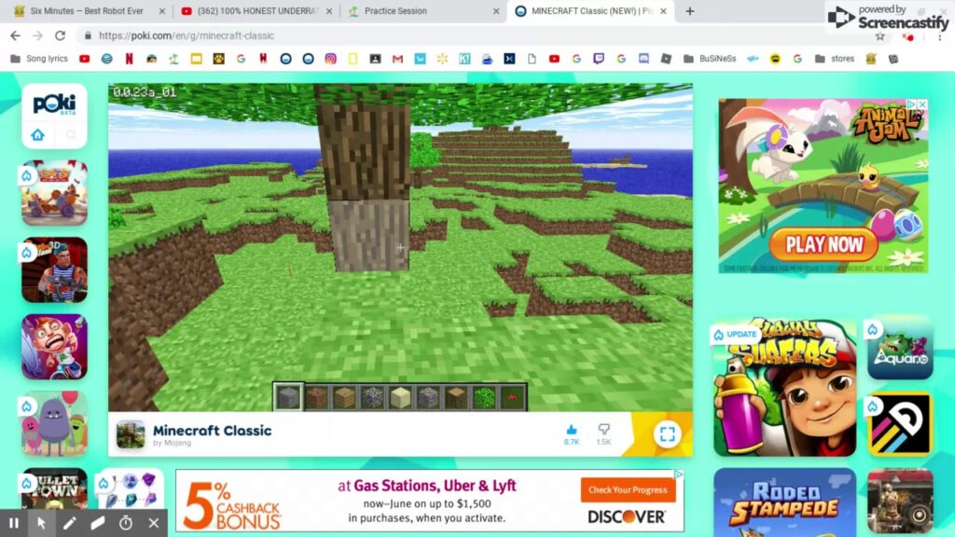Select the wooden planks block in the hotbar
The image size is (955, 537).
344,397
